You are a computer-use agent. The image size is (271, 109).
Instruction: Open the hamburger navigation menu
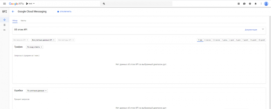pyautogui.click(x=5, y=3)
